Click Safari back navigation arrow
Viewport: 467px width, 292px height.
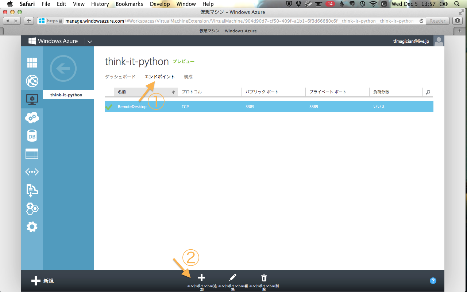(8, 21)
